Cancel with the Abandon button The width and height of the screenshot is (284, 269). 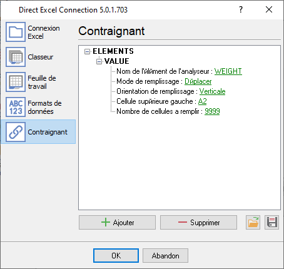pyautogui.click(x=165, y=255)
